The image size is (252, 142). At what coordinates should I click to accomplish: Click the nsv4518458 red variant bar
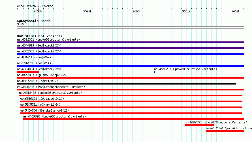[131, 96]
